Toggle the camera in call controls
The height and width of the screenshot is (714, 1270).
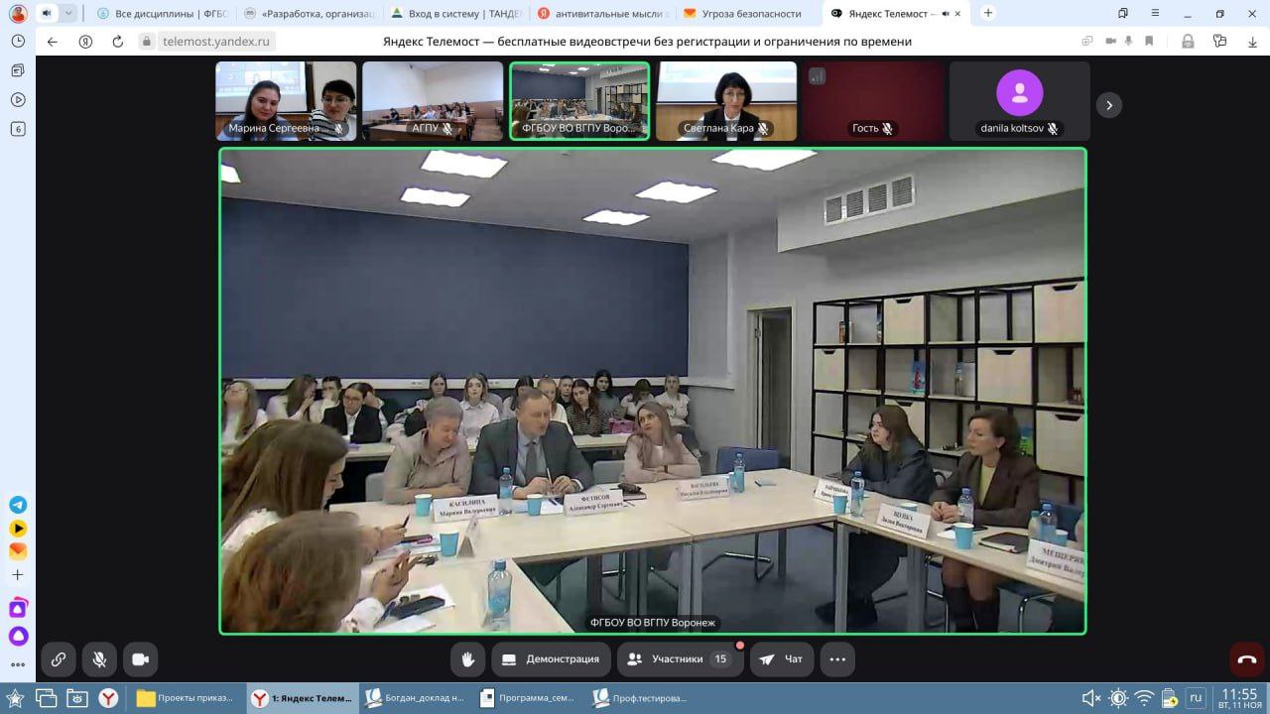[140, 659]
